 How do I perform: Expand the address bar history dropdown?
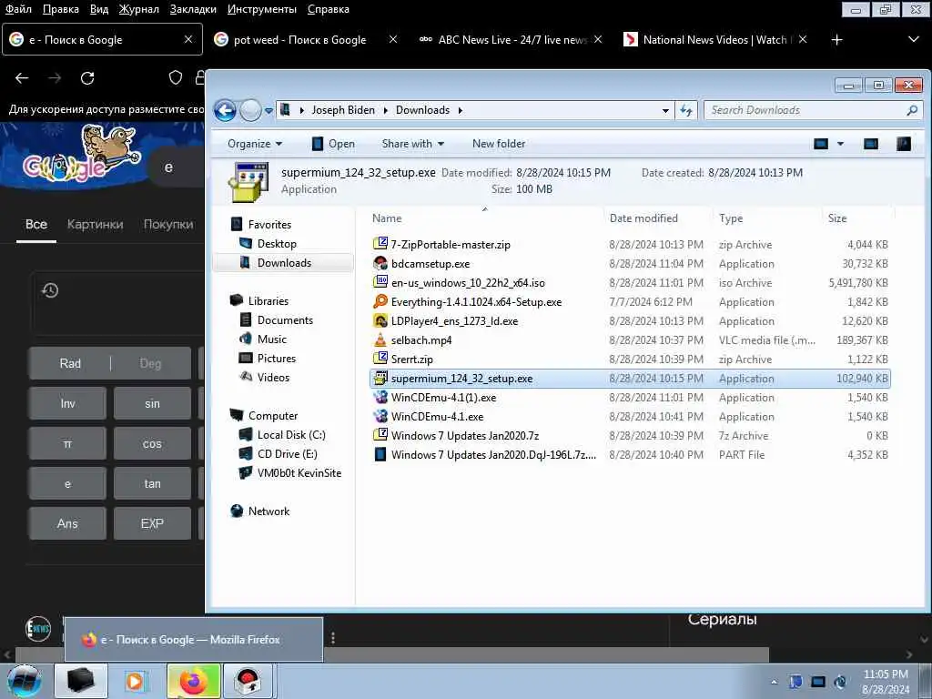[665, 110]
